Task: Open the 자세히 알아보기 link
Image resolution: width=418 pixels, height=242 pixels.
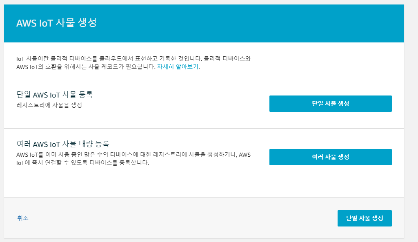Action: coord(178,67)
